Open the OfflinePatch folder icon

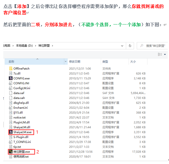(11, 68)
